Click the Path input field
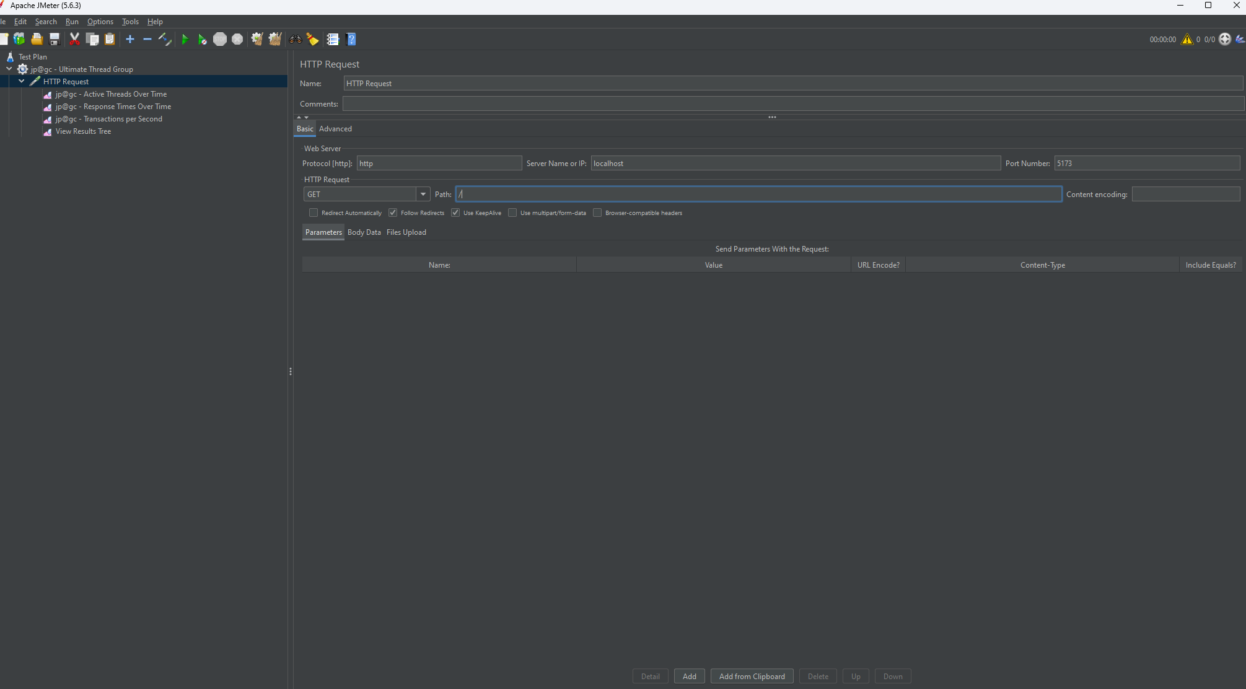The height and width of the screenshot is (689, 1246). tap(759, 194)
